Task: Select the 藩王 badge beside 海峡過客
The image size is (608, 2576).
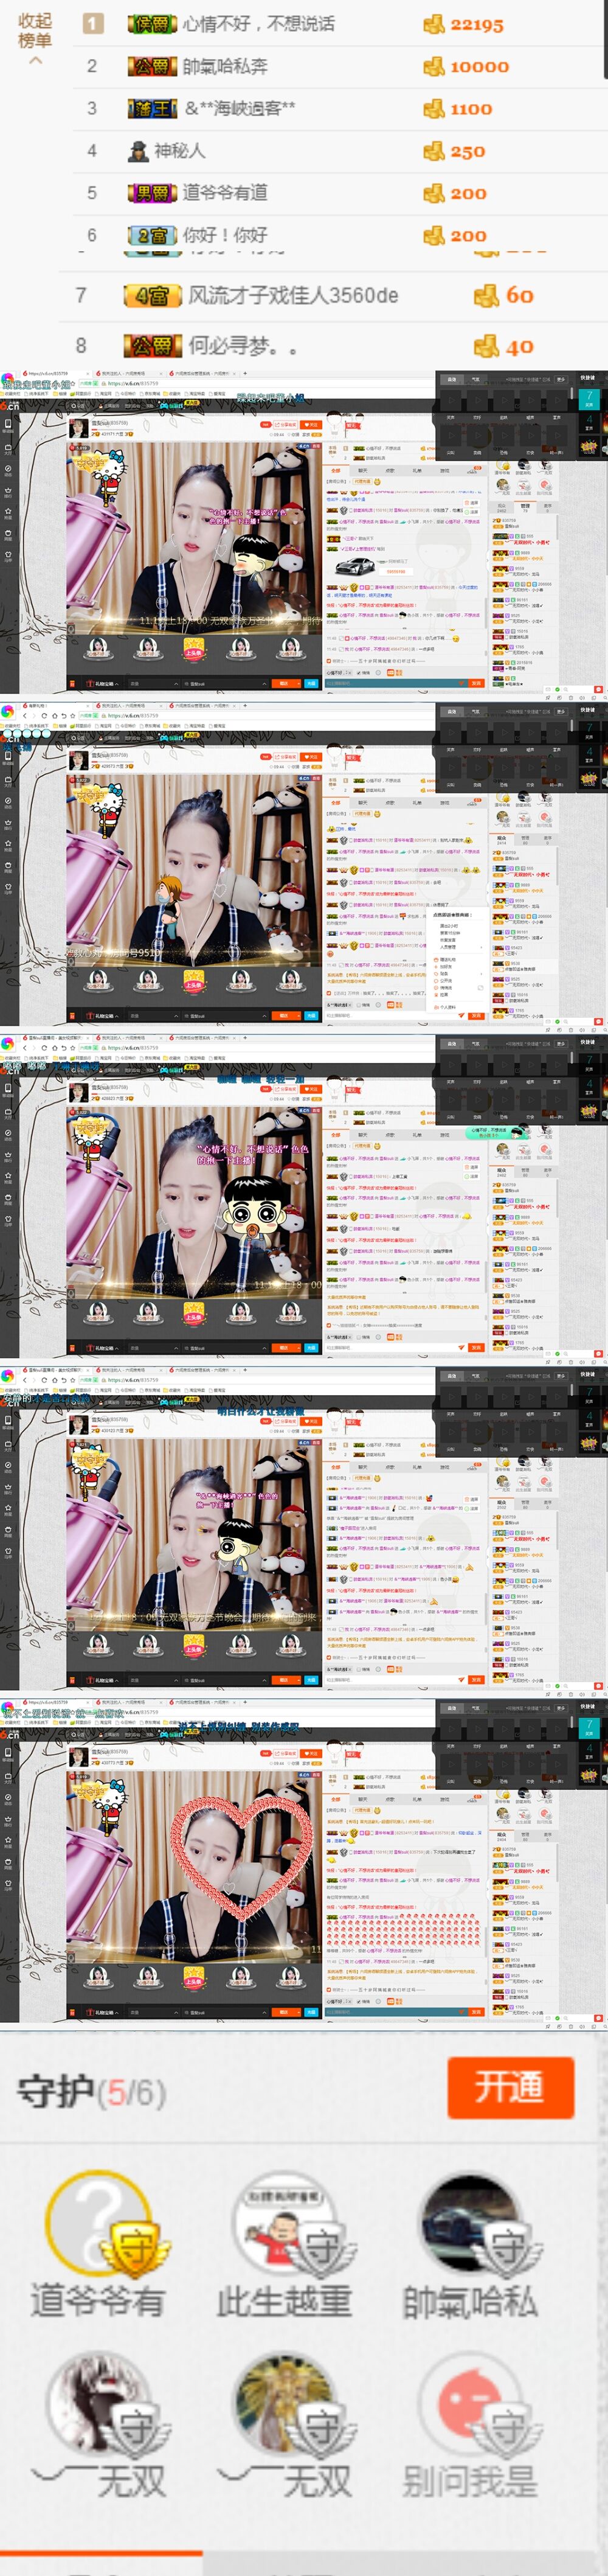Action: [152, 108]
